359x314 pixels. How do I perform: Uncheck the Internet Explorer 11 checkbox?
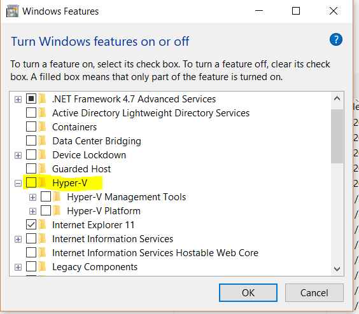point(31,224)
